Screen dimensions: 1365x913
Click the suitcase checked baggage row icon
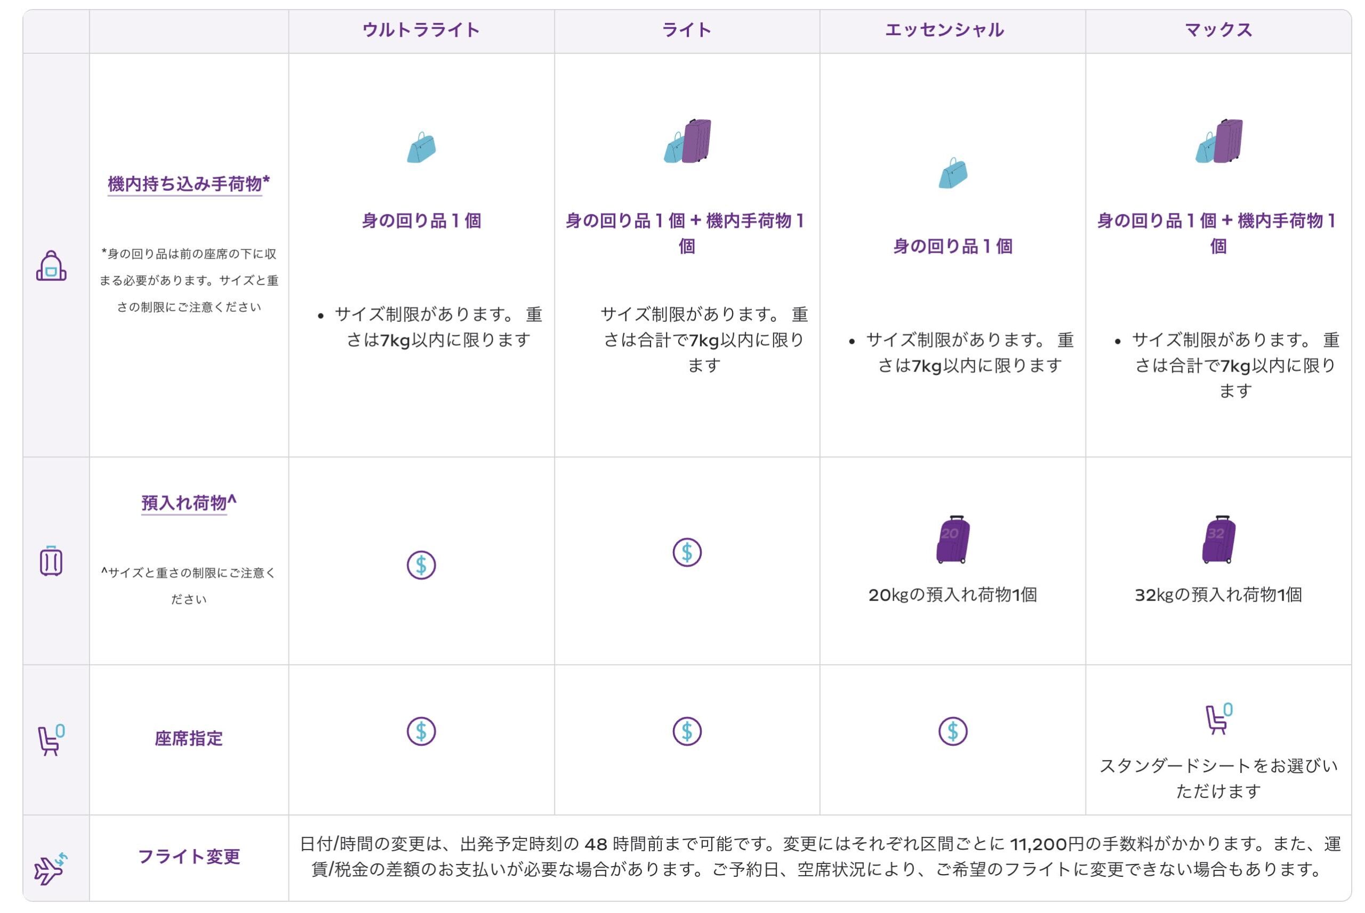coord(51,561)
